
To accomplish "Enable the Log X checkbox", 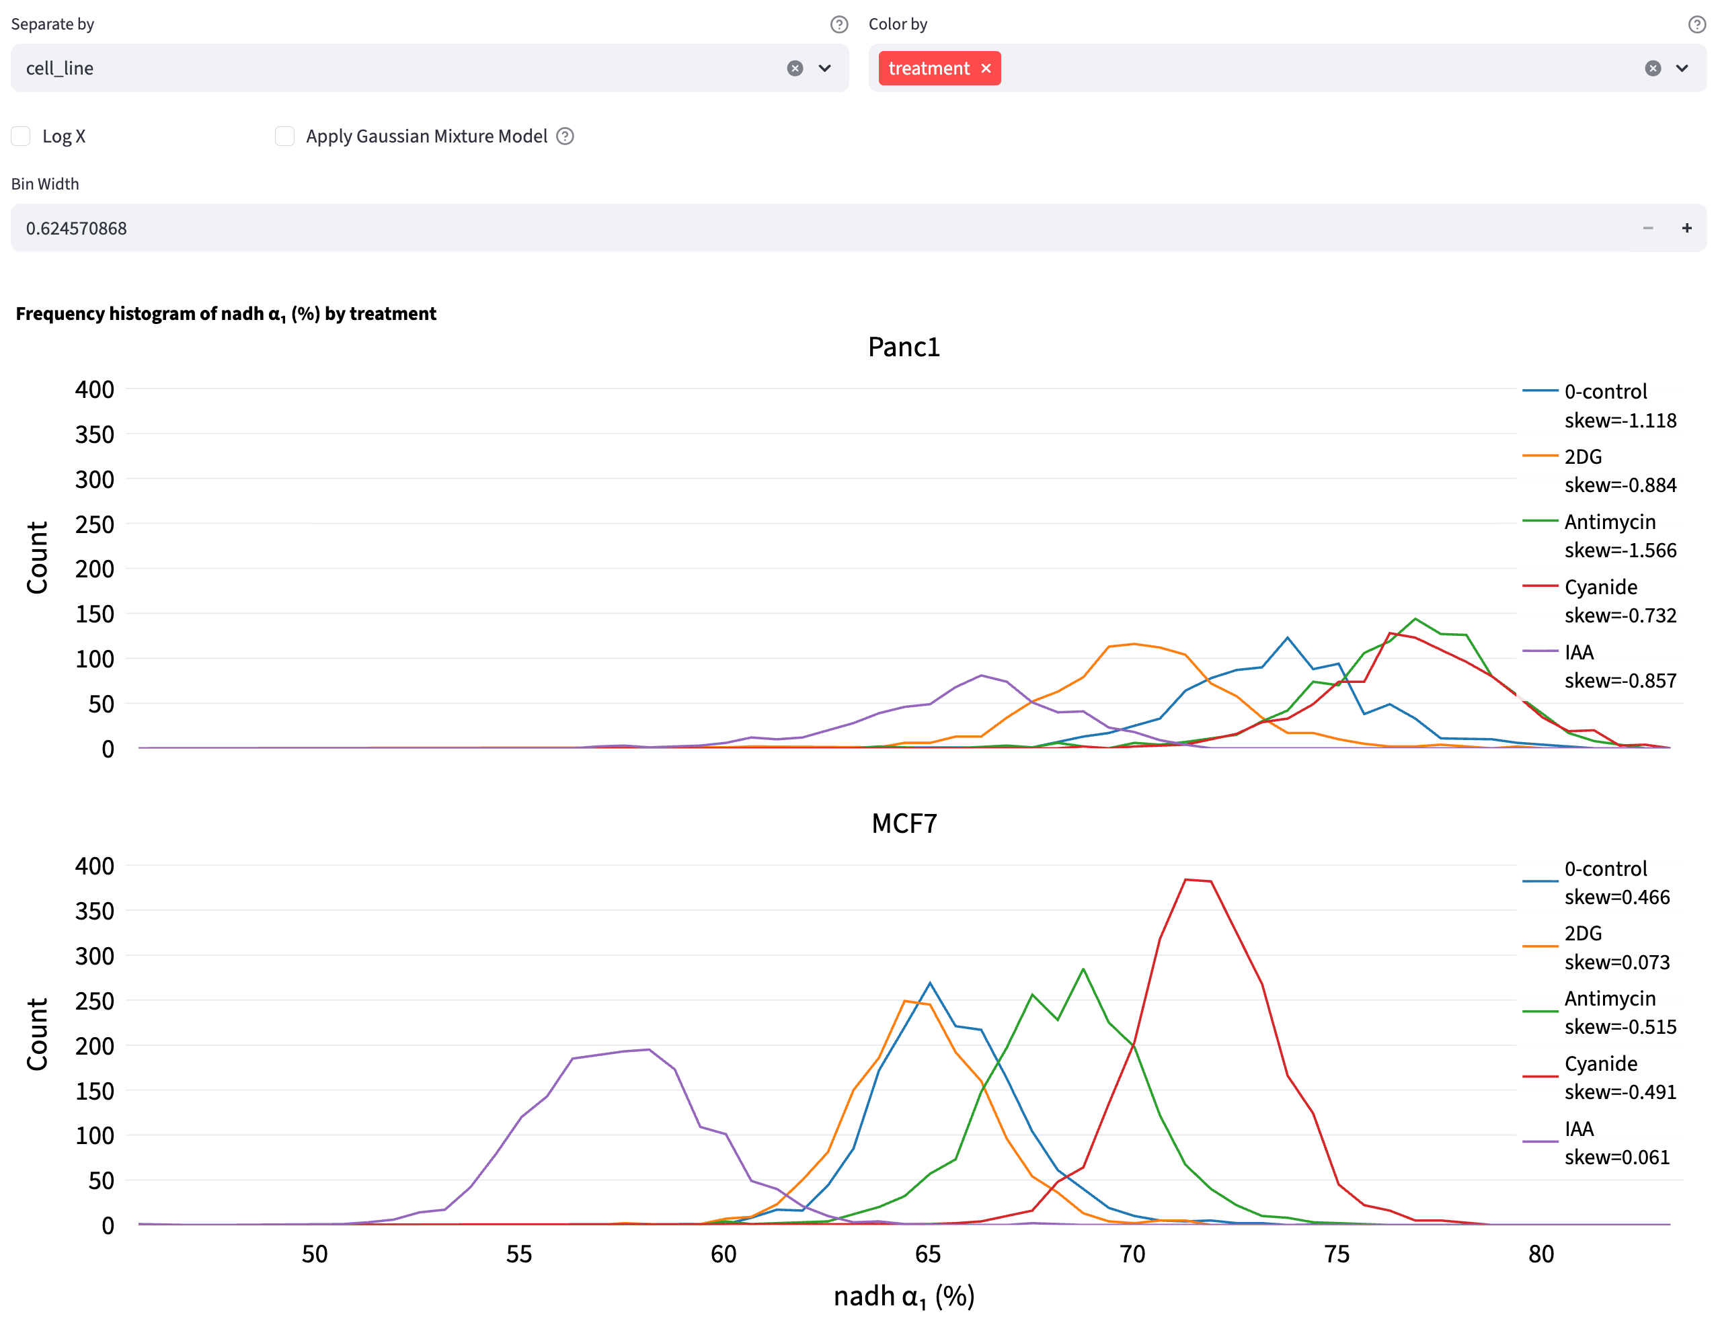I will pyautogui.click(x=22, y=136).
